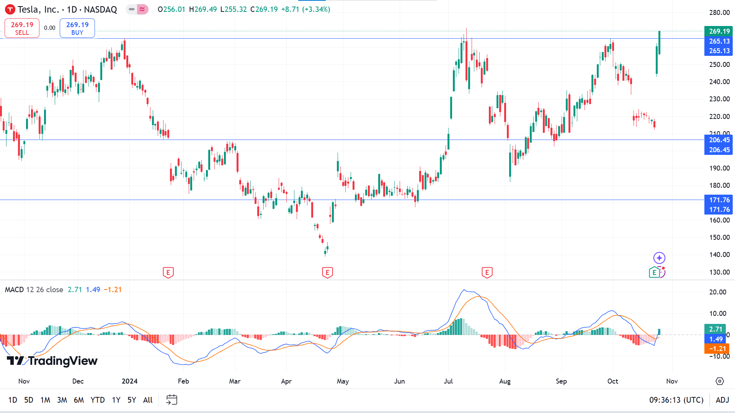The image size is (735, 413).
Task: Open the go-to-date calendar icon
Action: coord(171,400)
